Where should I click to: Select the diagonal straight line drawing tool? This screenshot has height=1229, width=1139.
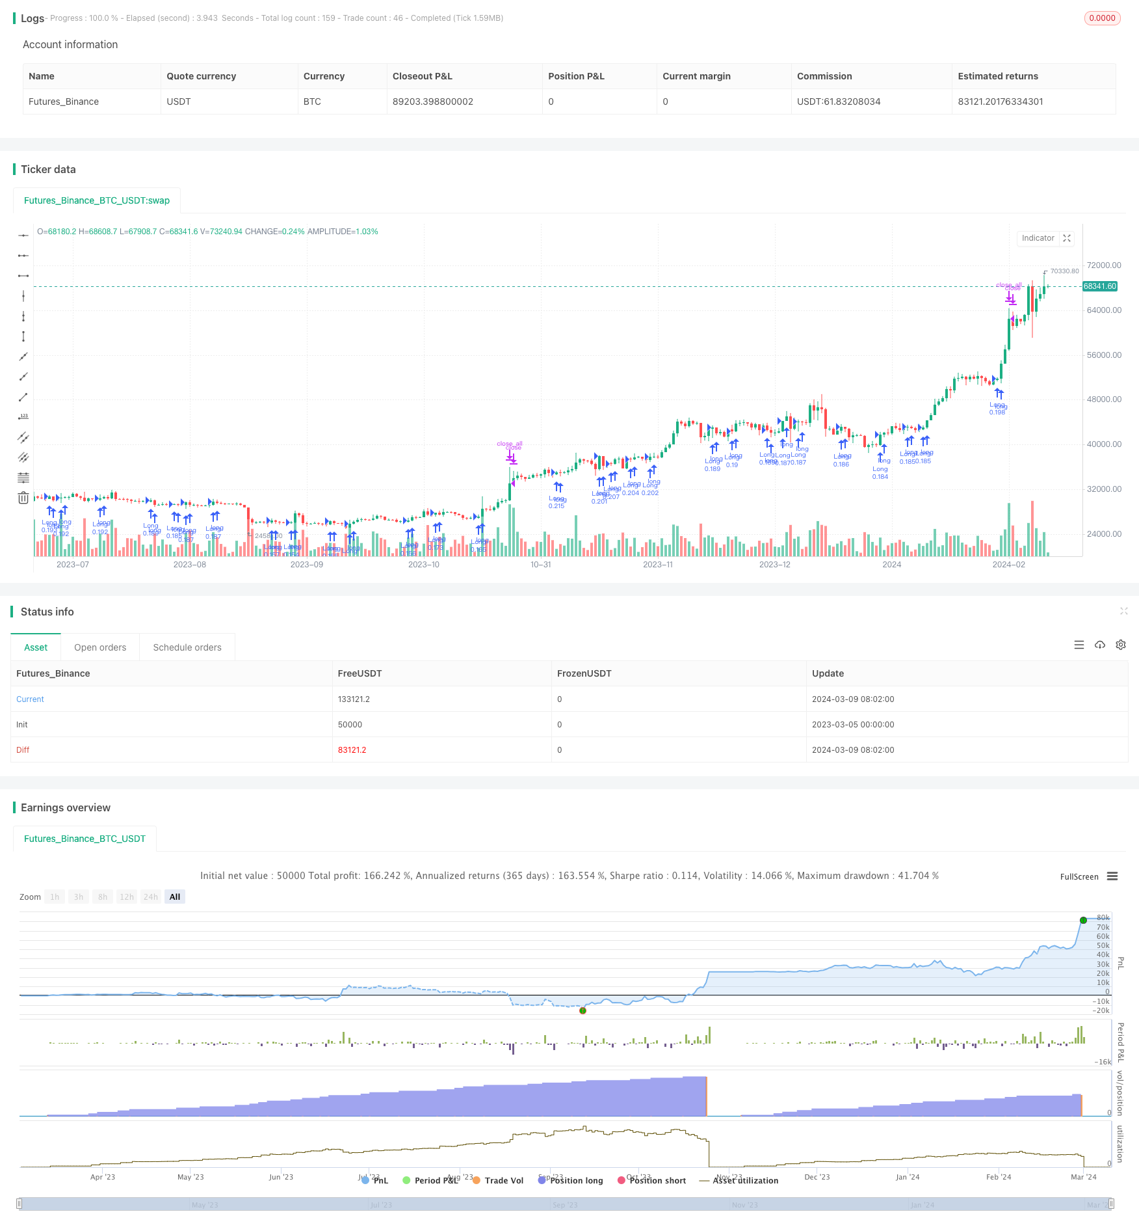click(x=23, y=357)
